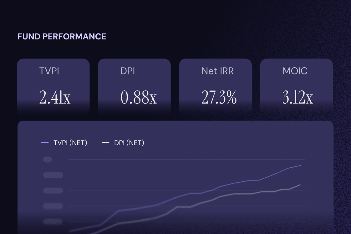Click the 3.12x MOIC value
The height and width of the screenshot is (234, 351).
[298, 97]
